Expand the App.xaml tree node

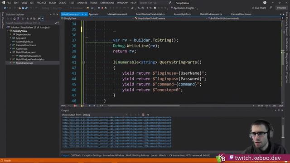pyautogui.click(x=10, y=38)
